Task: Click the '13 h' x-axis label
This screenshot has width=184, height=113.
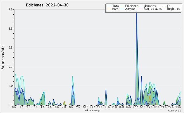Action: pos(107,107)
